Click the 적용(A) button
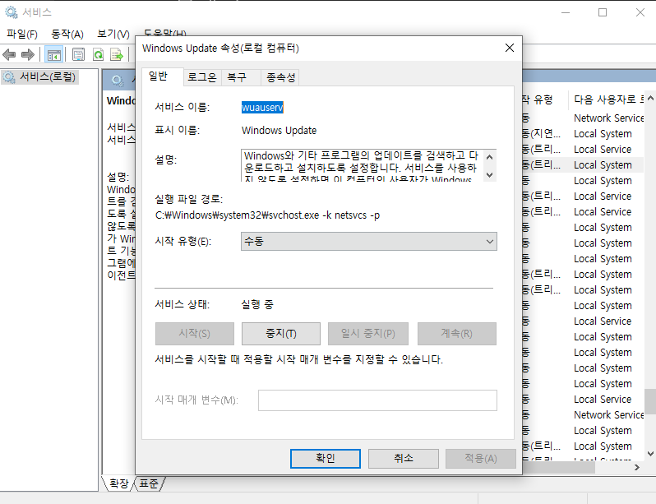Viewport: 656px width, 504px height. point(481,459)
